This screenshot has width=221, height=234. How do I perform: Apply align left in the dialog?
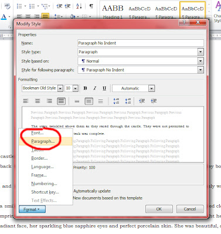26,101
